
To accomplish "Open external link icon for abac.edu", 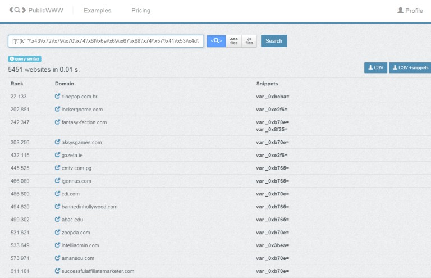I will point(57,219).
